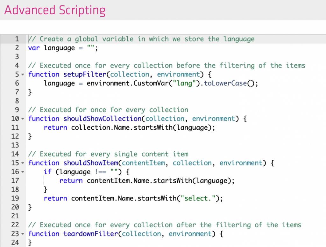Click the 'var' keyword on line 2
This screenshot has width=326, height=247.
[x=34, y=48]
